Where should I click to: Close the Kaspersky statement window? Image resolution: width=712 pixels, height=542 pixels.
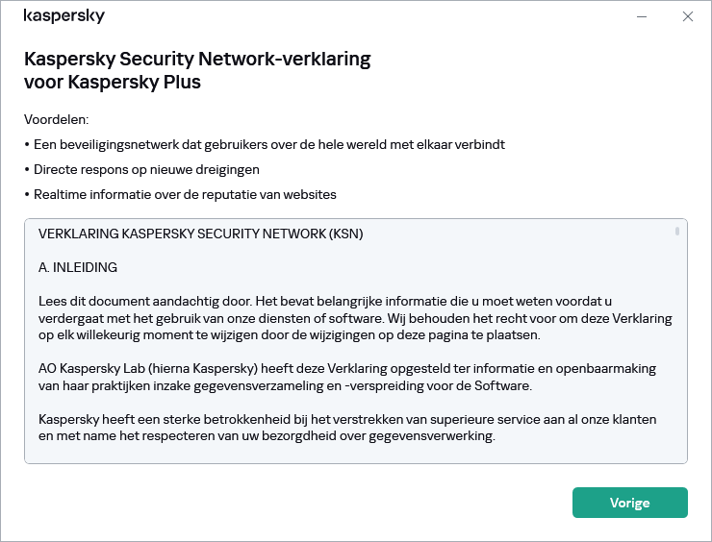687,16
